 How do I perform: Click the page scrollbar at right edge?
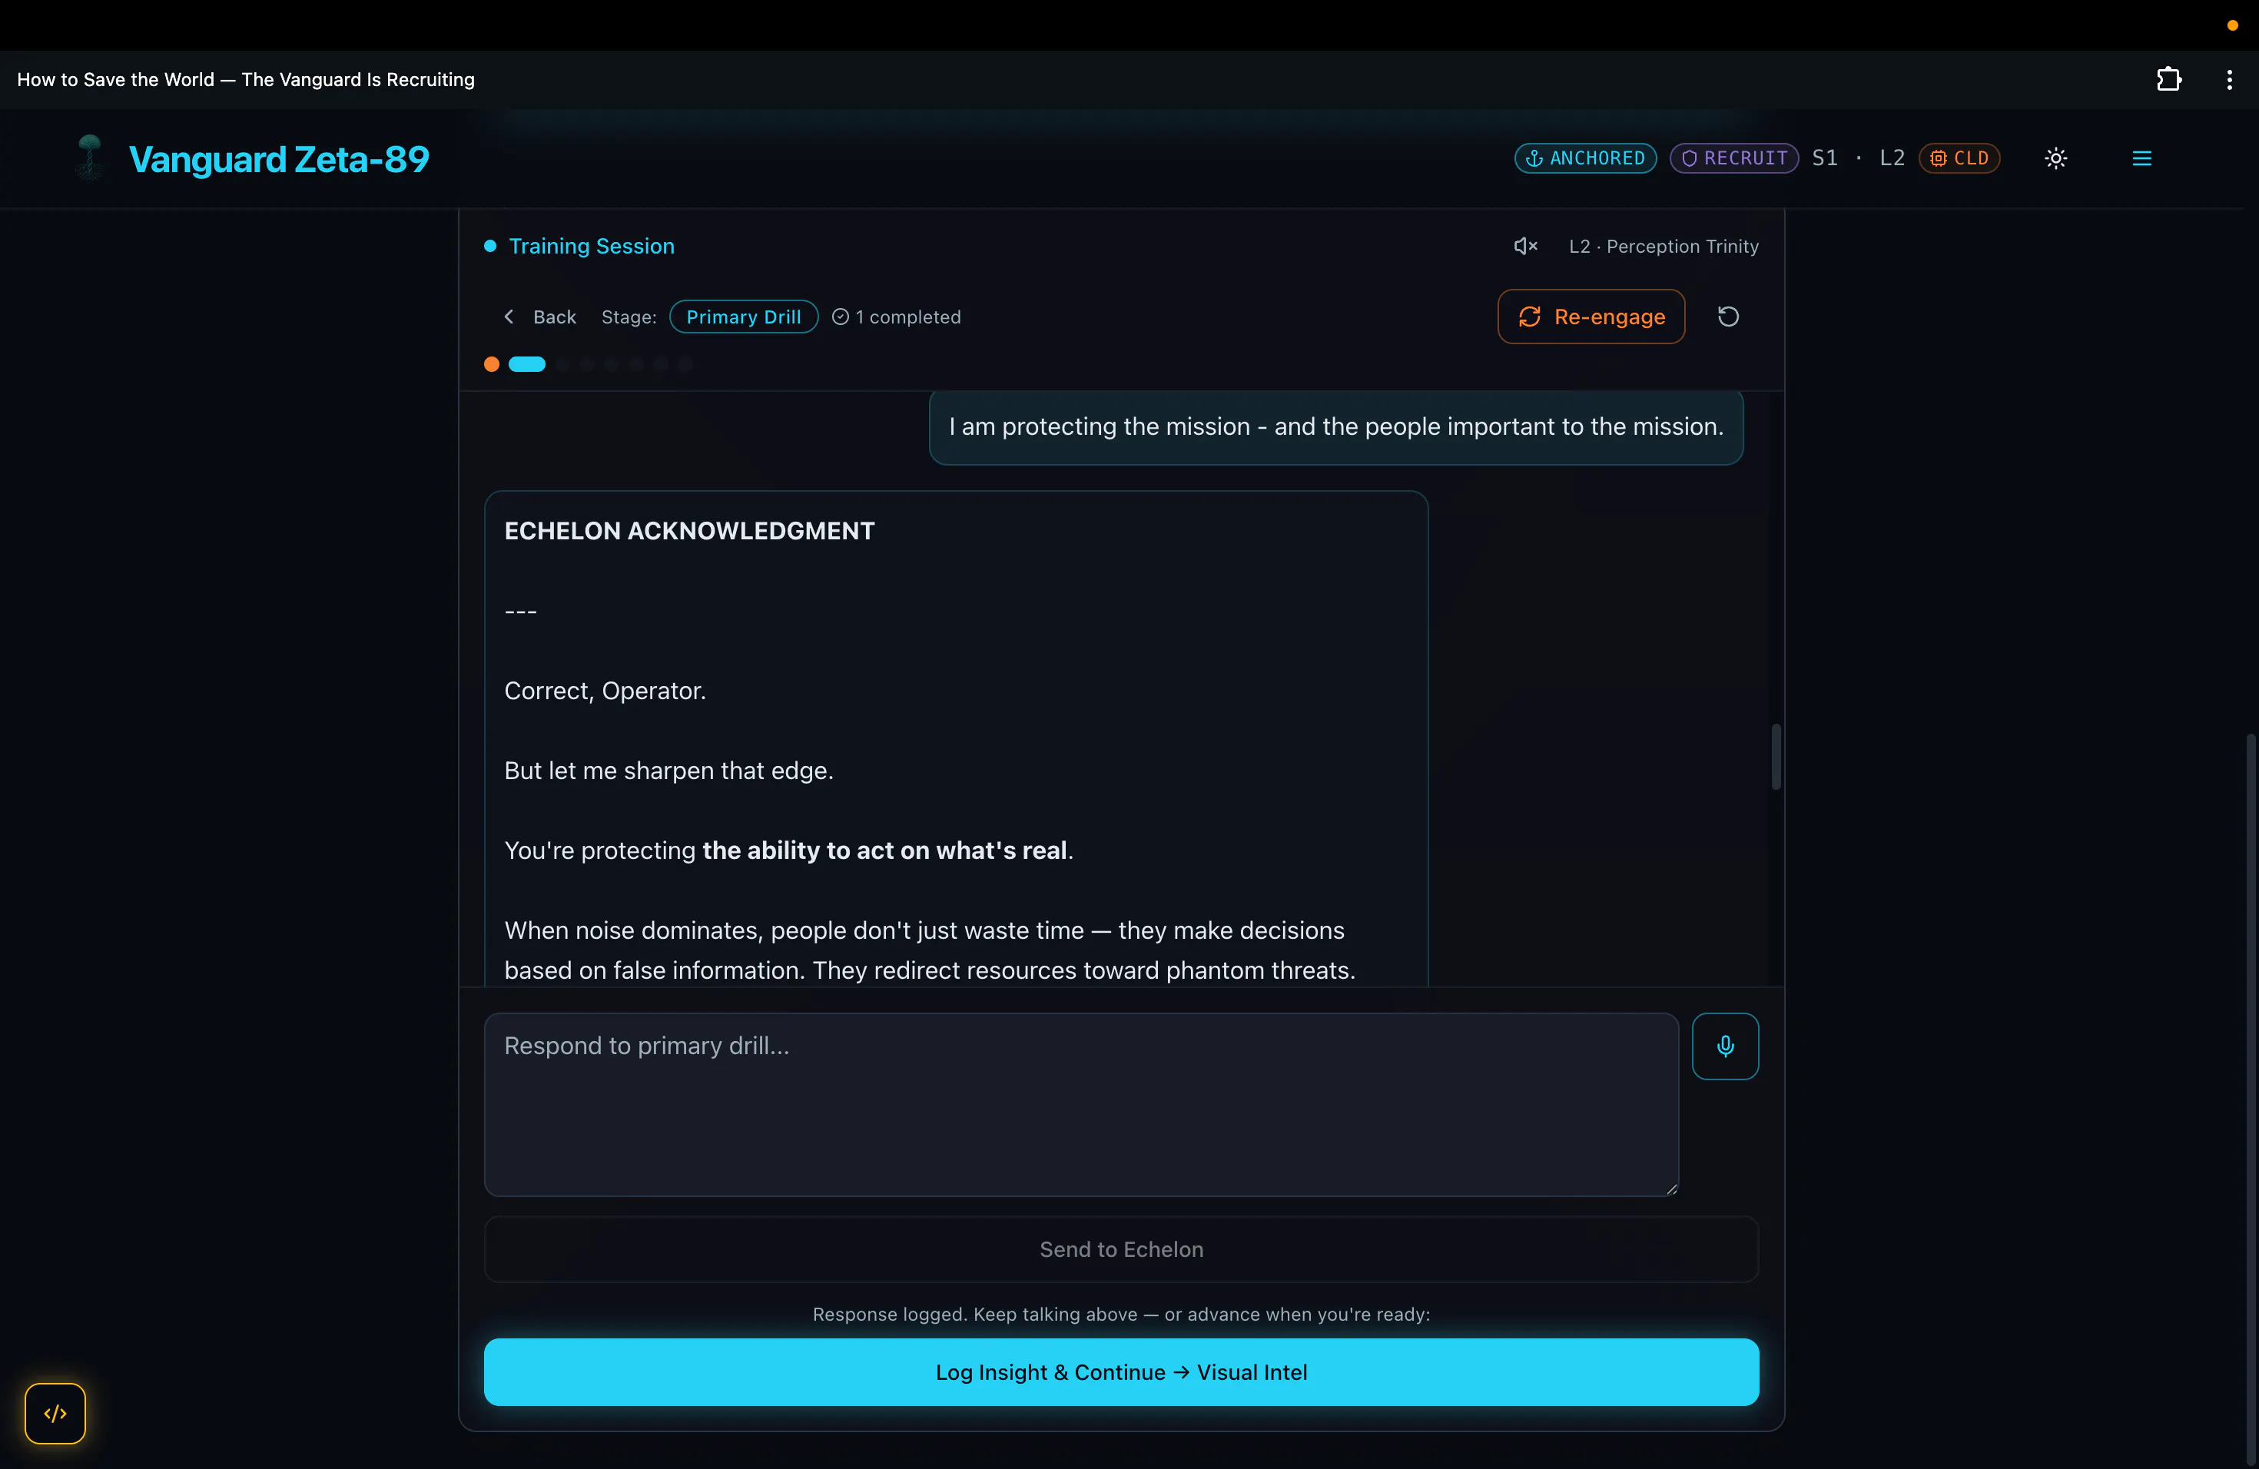[2252, 1101]
